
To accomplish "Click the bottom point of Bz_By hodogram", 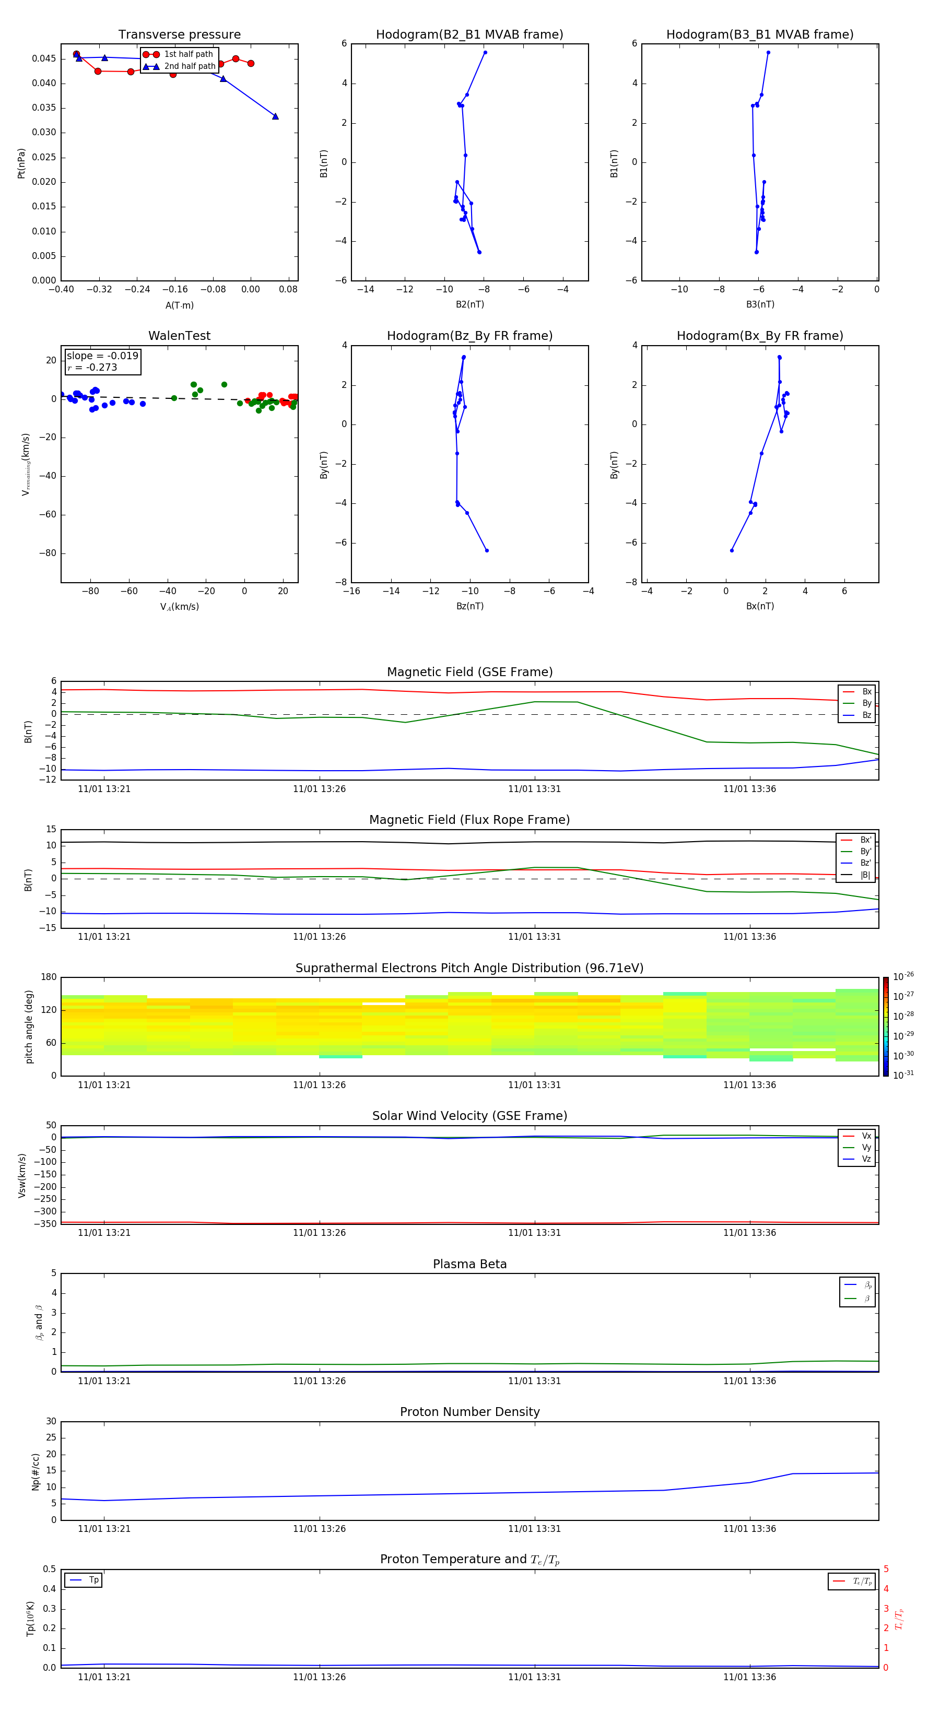I will [486, 550].
